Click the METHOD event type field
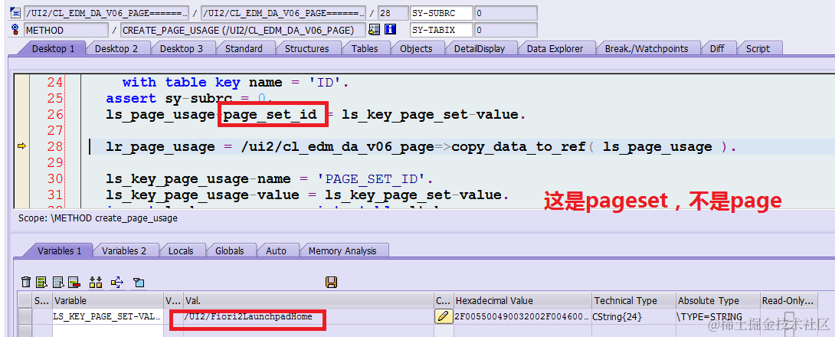Image resolution: width=835 pixels, height=337 pixels. [66, 31]
